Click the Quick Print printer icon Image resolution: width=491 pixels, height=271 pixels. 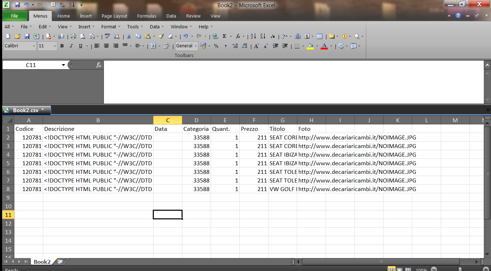click(x=73, y=36)
